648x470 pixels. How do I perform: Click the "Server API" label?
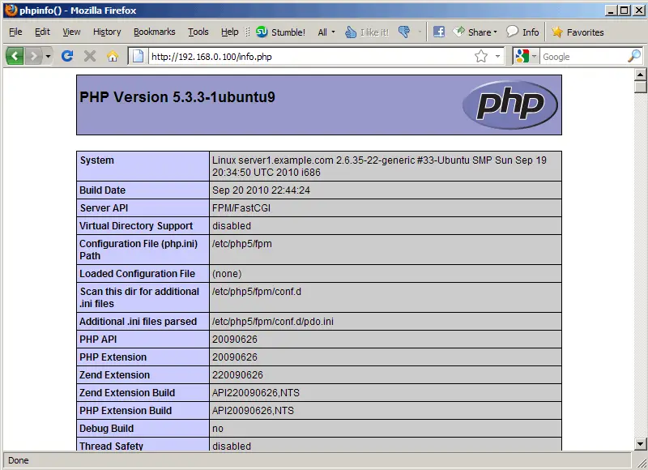click(x=104, y=208)
